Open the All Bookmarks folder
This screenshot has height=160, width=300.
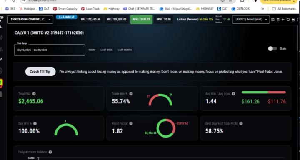click(284, 9)
